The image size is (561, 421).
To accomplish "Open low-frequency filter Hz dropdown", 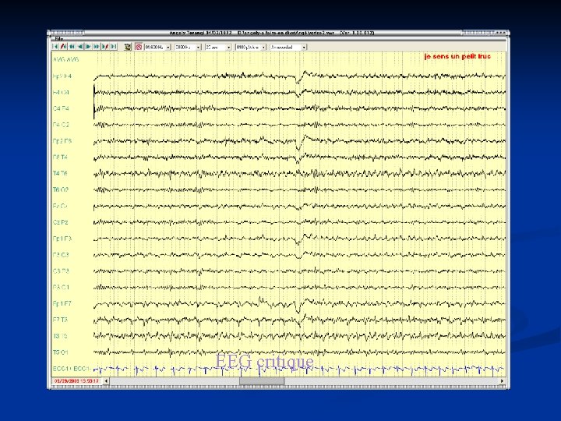I will coord(157,48).
